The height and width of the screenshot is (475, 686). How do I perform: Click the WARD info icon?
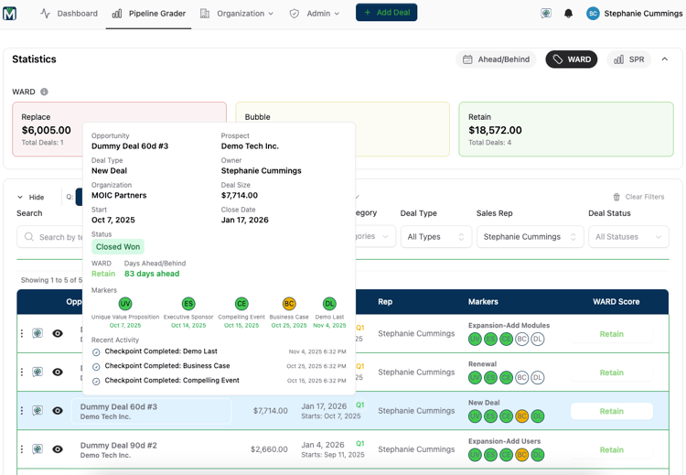(x=44, y=92)
